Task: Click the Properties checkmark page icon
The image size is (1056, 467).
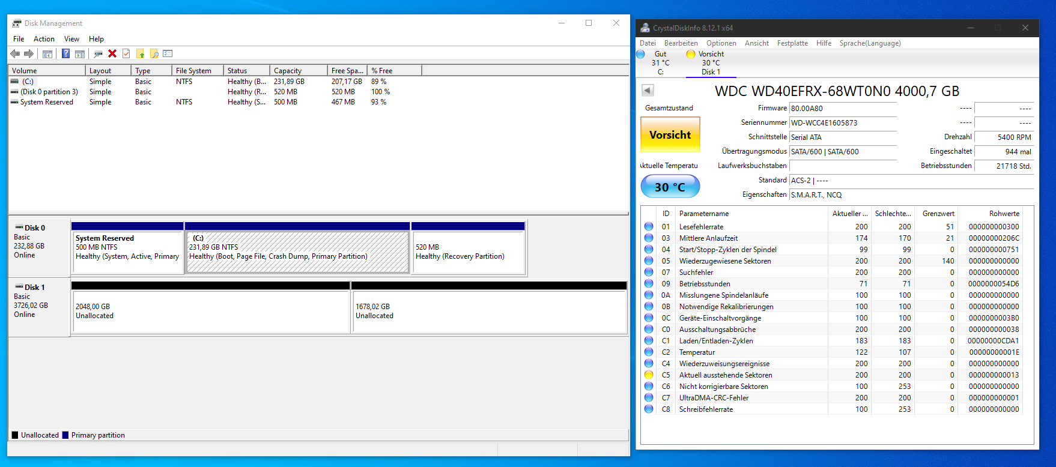Action: click(x=126, y=54)
